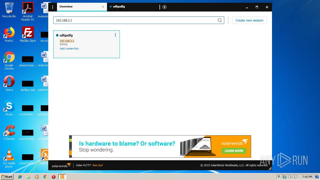The height and width of the screenshot is (180, 320).
Task: Close the Solar-PuTTY window
Action: click(267, 7)
